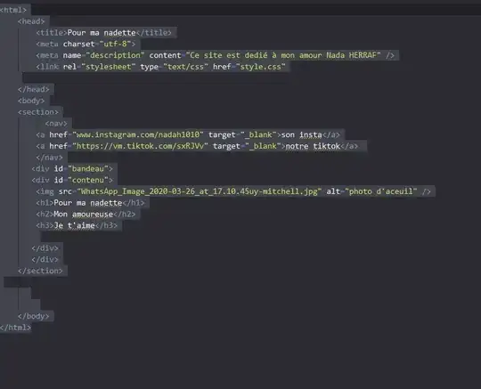The image size is (481, 389).
Task: Click the h2 text 'Mon amoureuse'
Action: [84, 215]
